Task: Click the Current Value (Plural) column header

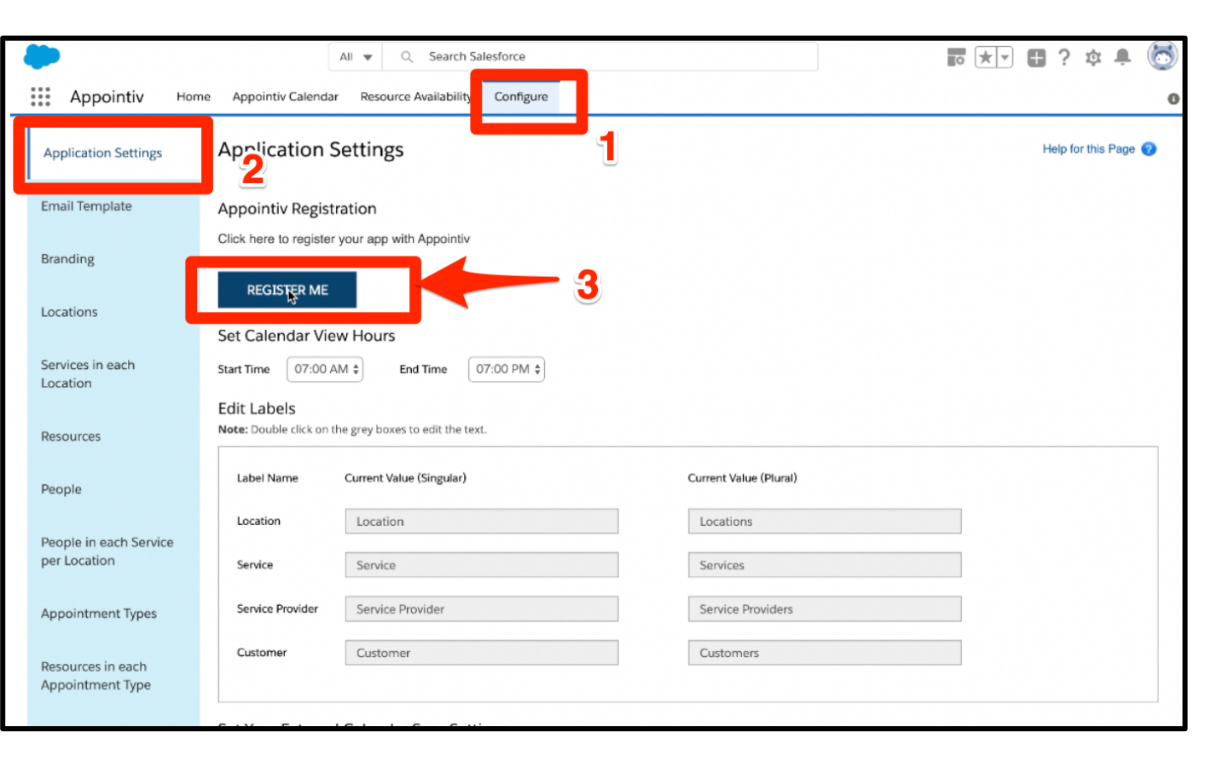Action: (742, 478)
